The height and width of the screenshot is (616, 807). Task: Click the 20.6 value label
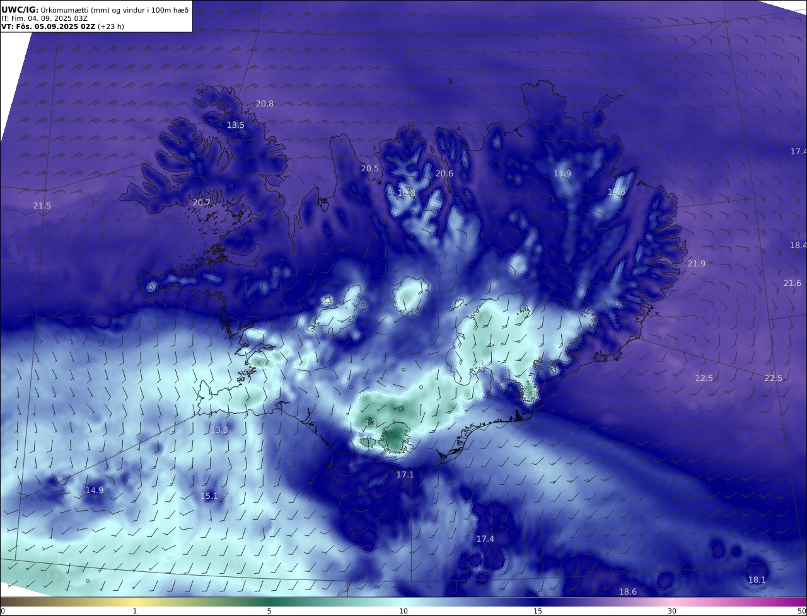tap(444, 174)
